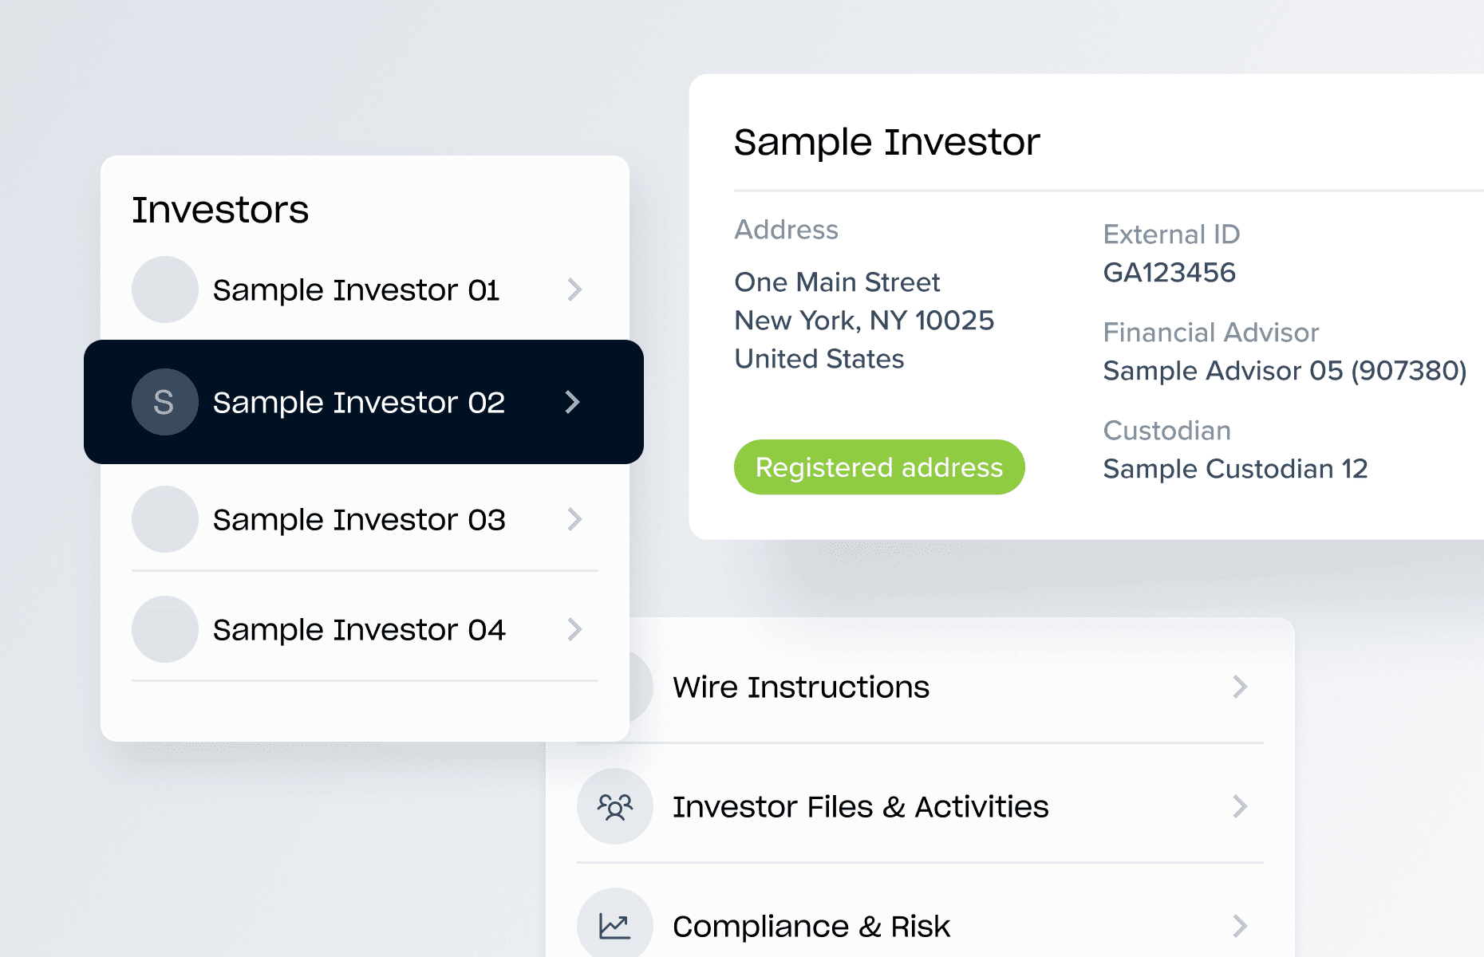Viewport: 1484px width, 957px height.
Task: Select Sample Investor 03 from the list
Action: coord(359,520)
